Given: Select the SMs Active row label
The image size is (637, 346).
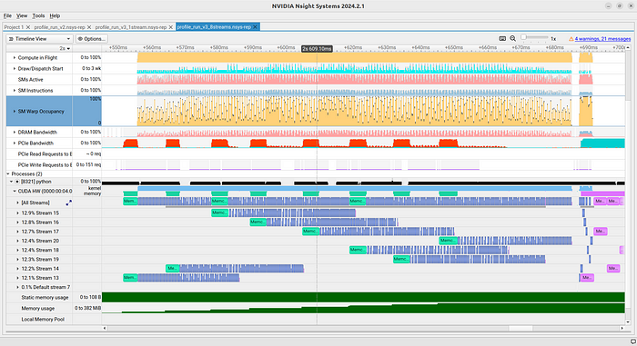Looking at the screenshot, I should (30, 80).
